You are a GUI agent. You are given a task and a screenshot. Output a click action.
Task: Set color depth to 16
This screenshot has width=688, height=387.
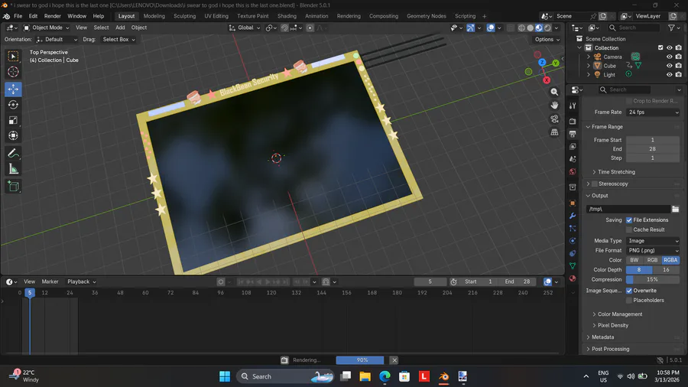point(666,270)
